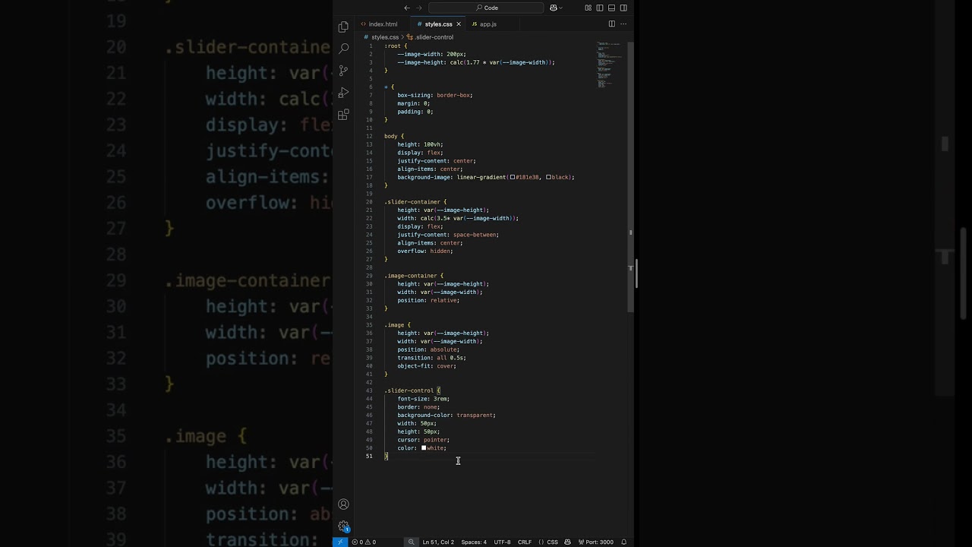This screenshot has width=972, height=547.
Task: Open the Run and Debug view
Action: tap(343, 93)
